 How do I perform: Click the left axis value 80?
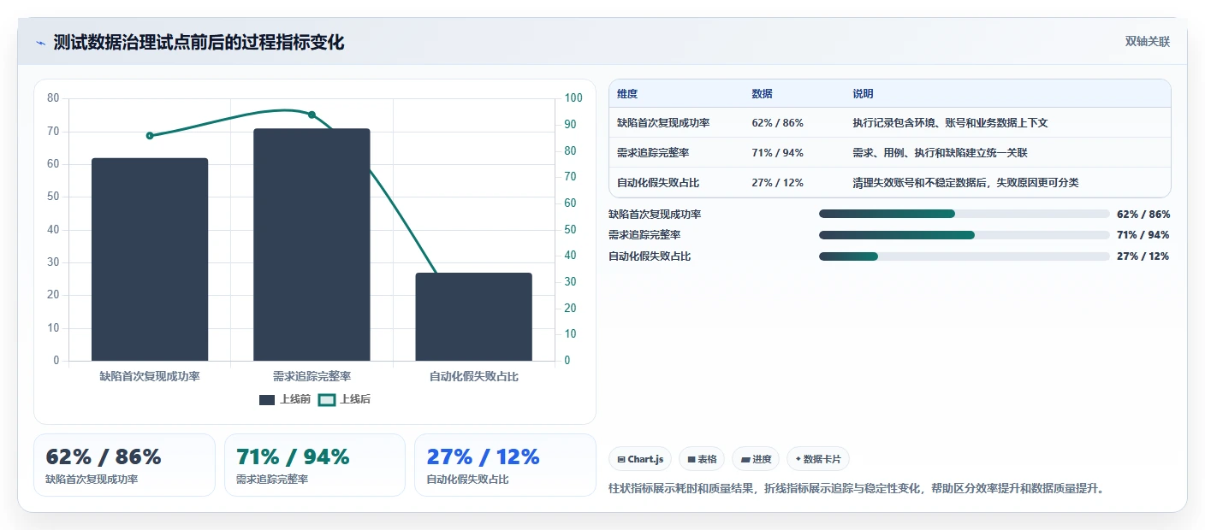click(53, 98)
